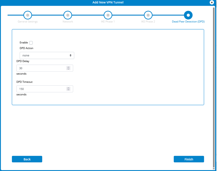The height and width of the screenshot is (171, 217).
Task: Click the IKE Phase 2 step circle
Action: 148,15
